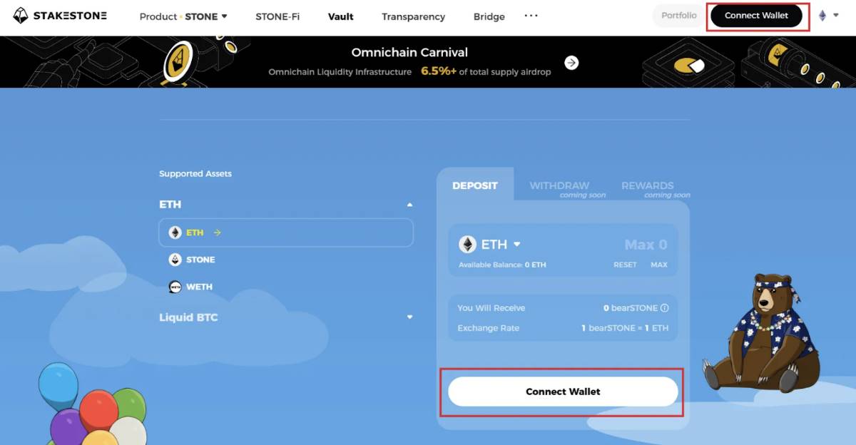The height and width of the screenshot is (445, 856).
Task: Click the info icon next to bearSTONE
Action: pos(665,308)
